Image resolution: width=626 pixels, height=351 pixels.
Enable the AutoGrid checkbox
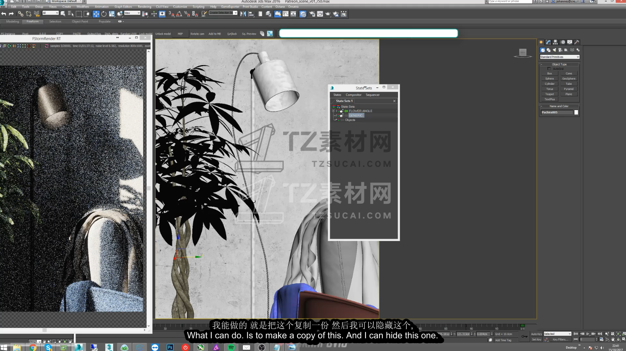[549, 69]
